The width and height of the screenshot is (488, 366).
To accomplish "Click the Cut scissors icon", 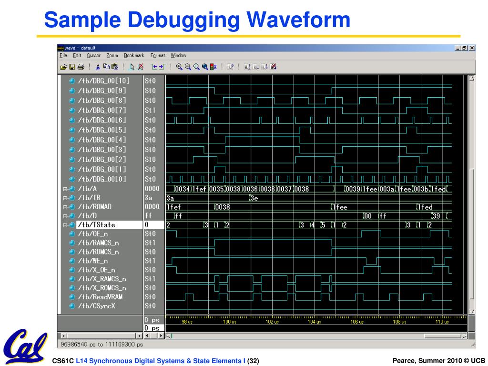I will pyautogui.click(x=97, y=67).
